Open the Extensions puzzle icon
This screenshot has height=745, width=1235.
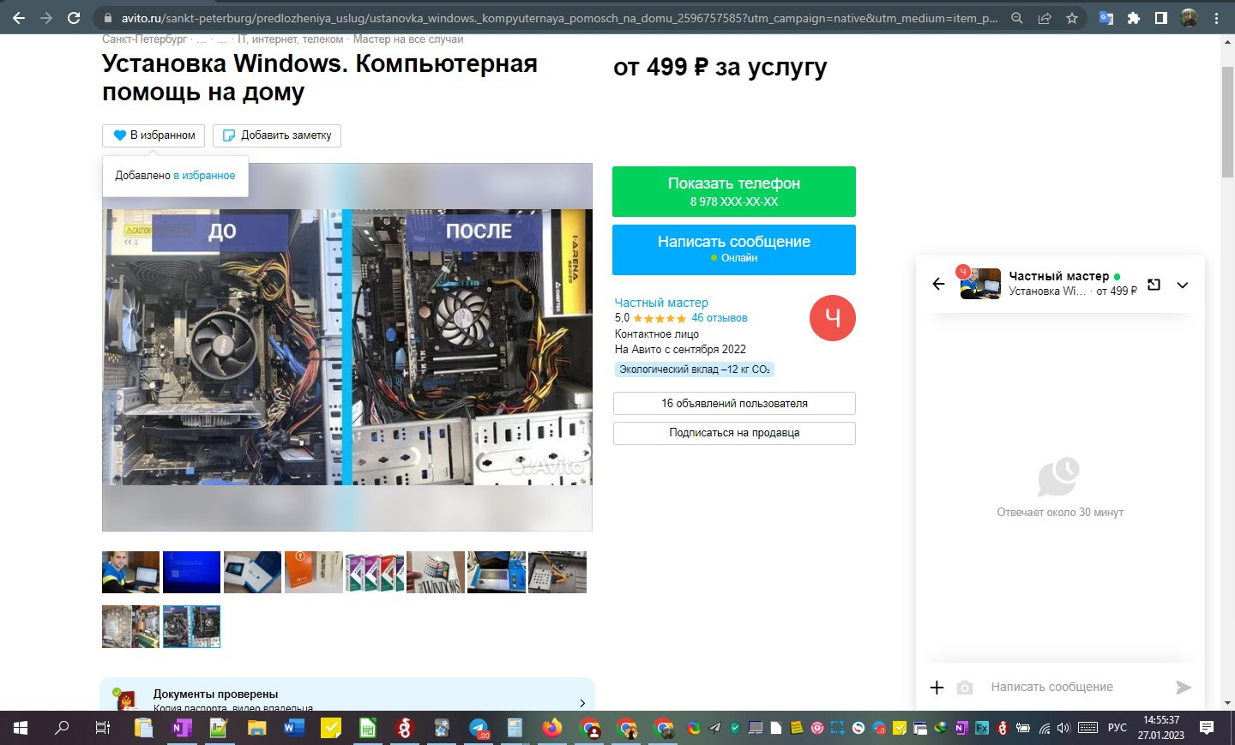coord(1134,18)
